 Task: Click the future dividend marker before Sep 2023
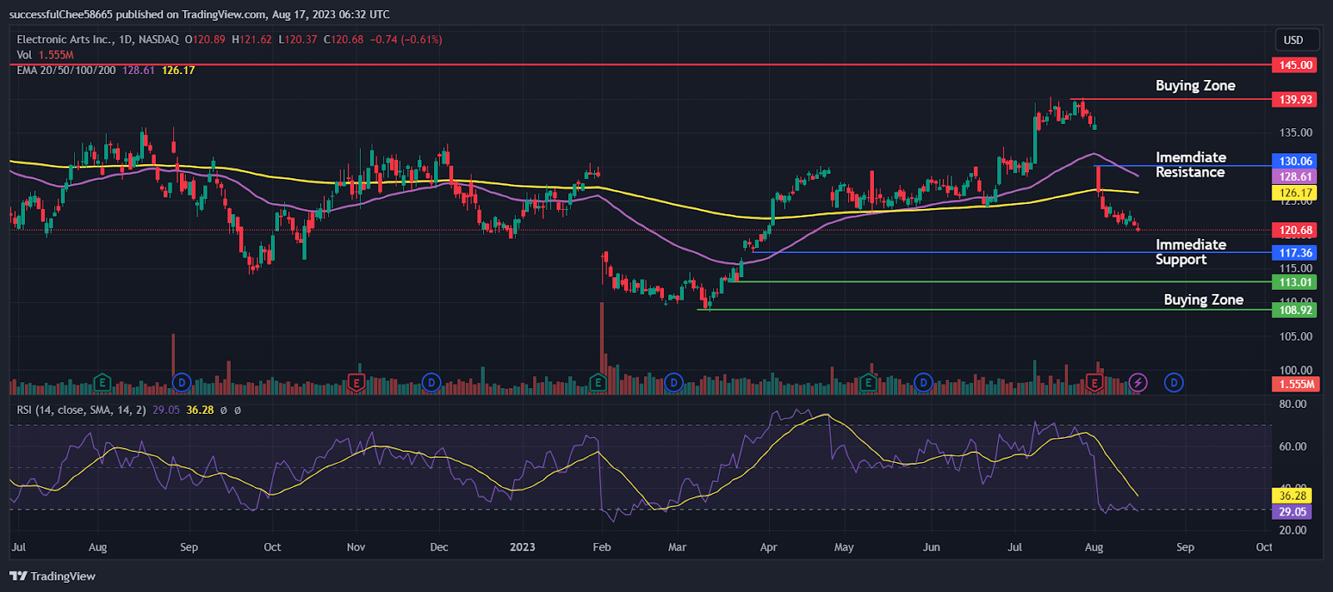pyautogui.click(x=1173, y=383)
